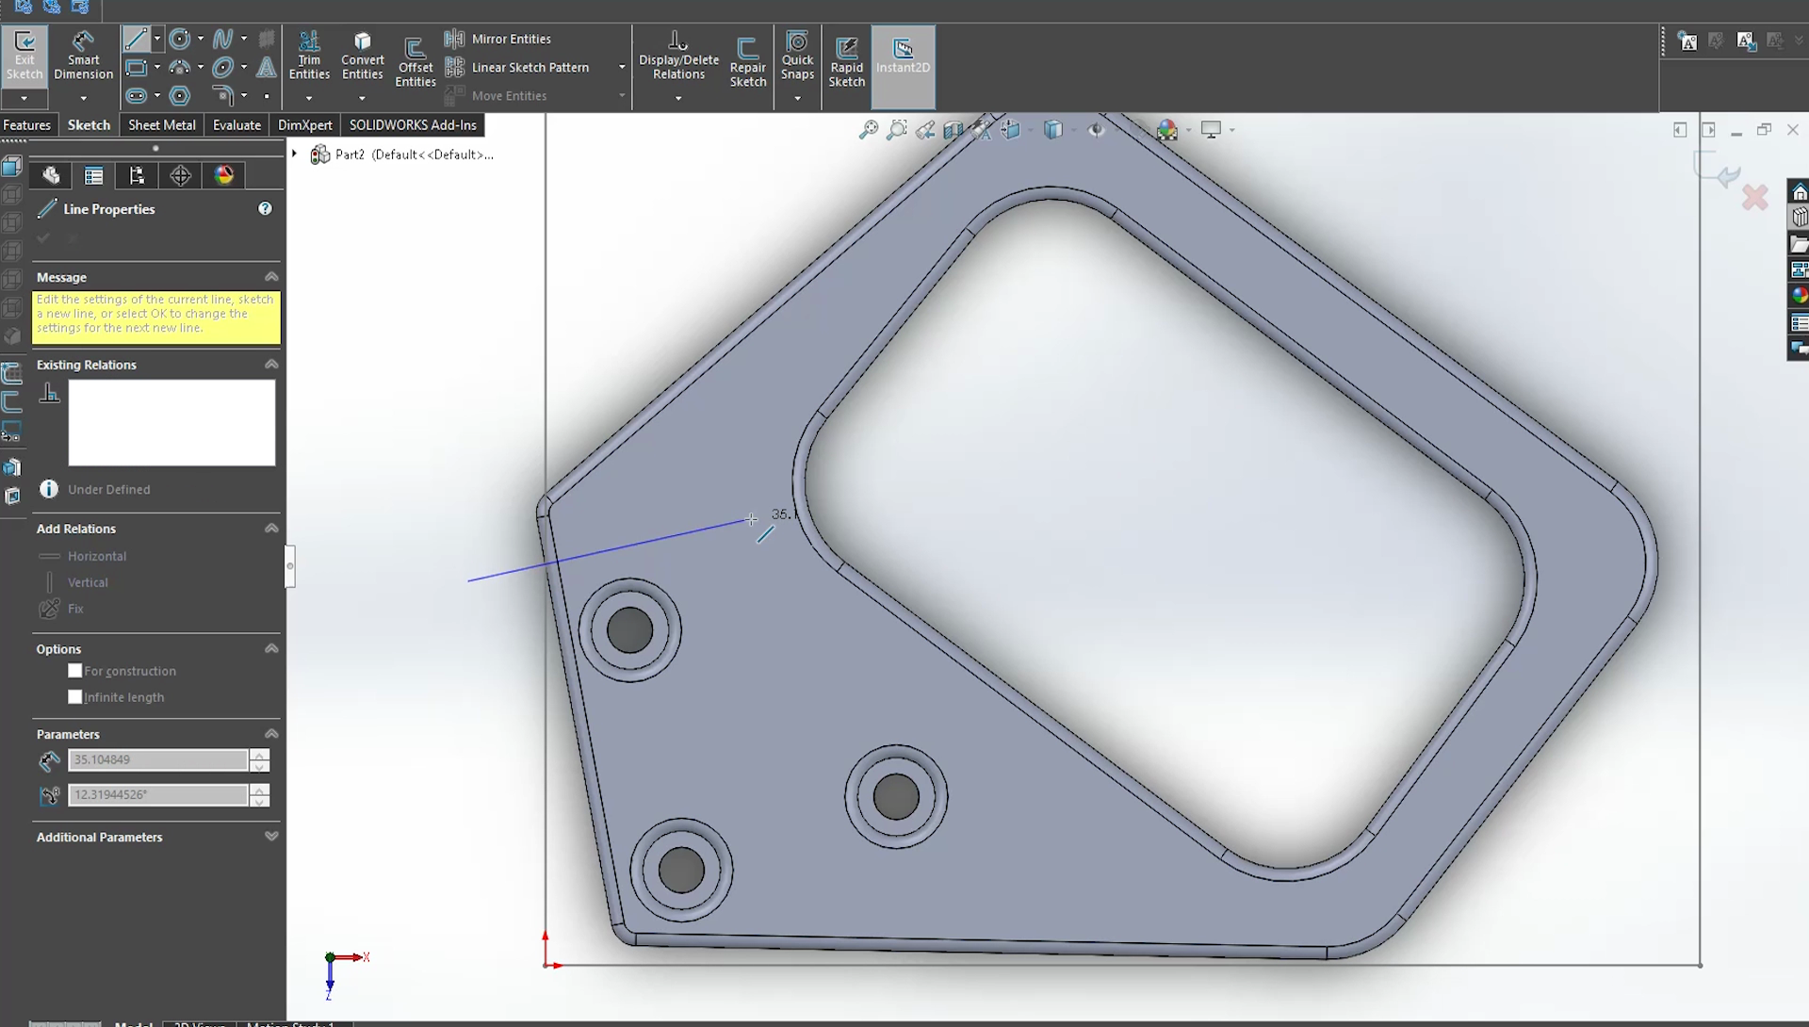This screenshot has width=1809, height=1027.
Task: Enable For construction checkbox
Action: pos(75,671)
